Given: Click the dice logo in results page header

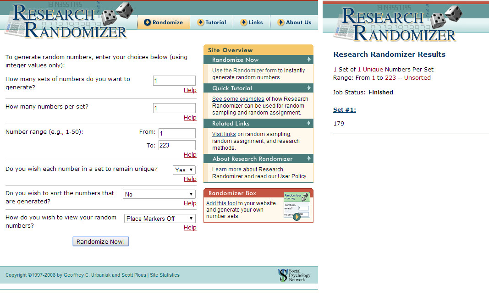Looking at the screenshot, I should pyautogui.click(x=446, y=16).
